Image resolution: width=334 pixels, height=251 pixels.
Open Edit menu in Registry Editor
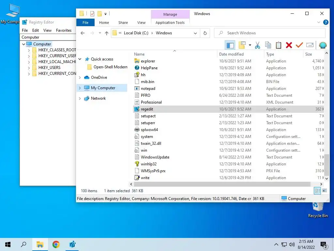pos(35,30)
